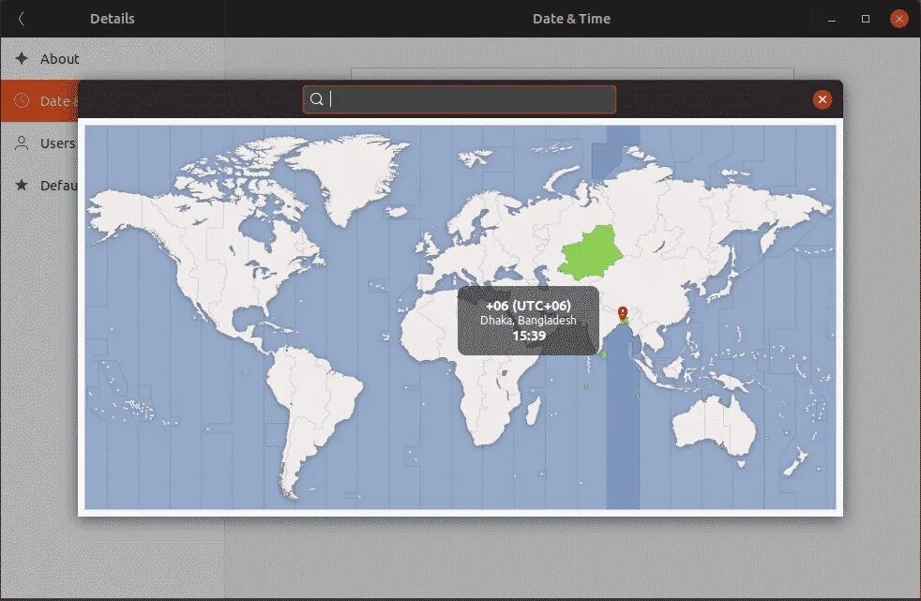Click the green highlighted region on map
This screenshot has width=921, height=601.
click(590, 252)
